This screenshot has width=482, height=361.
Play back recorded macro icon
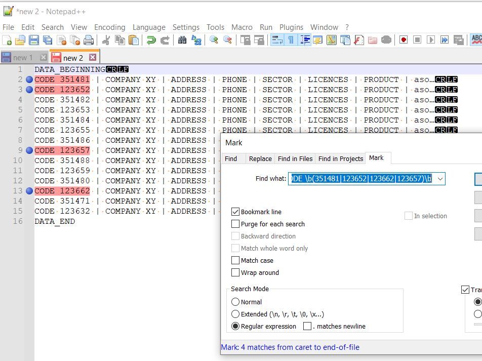tap(431, 40)
